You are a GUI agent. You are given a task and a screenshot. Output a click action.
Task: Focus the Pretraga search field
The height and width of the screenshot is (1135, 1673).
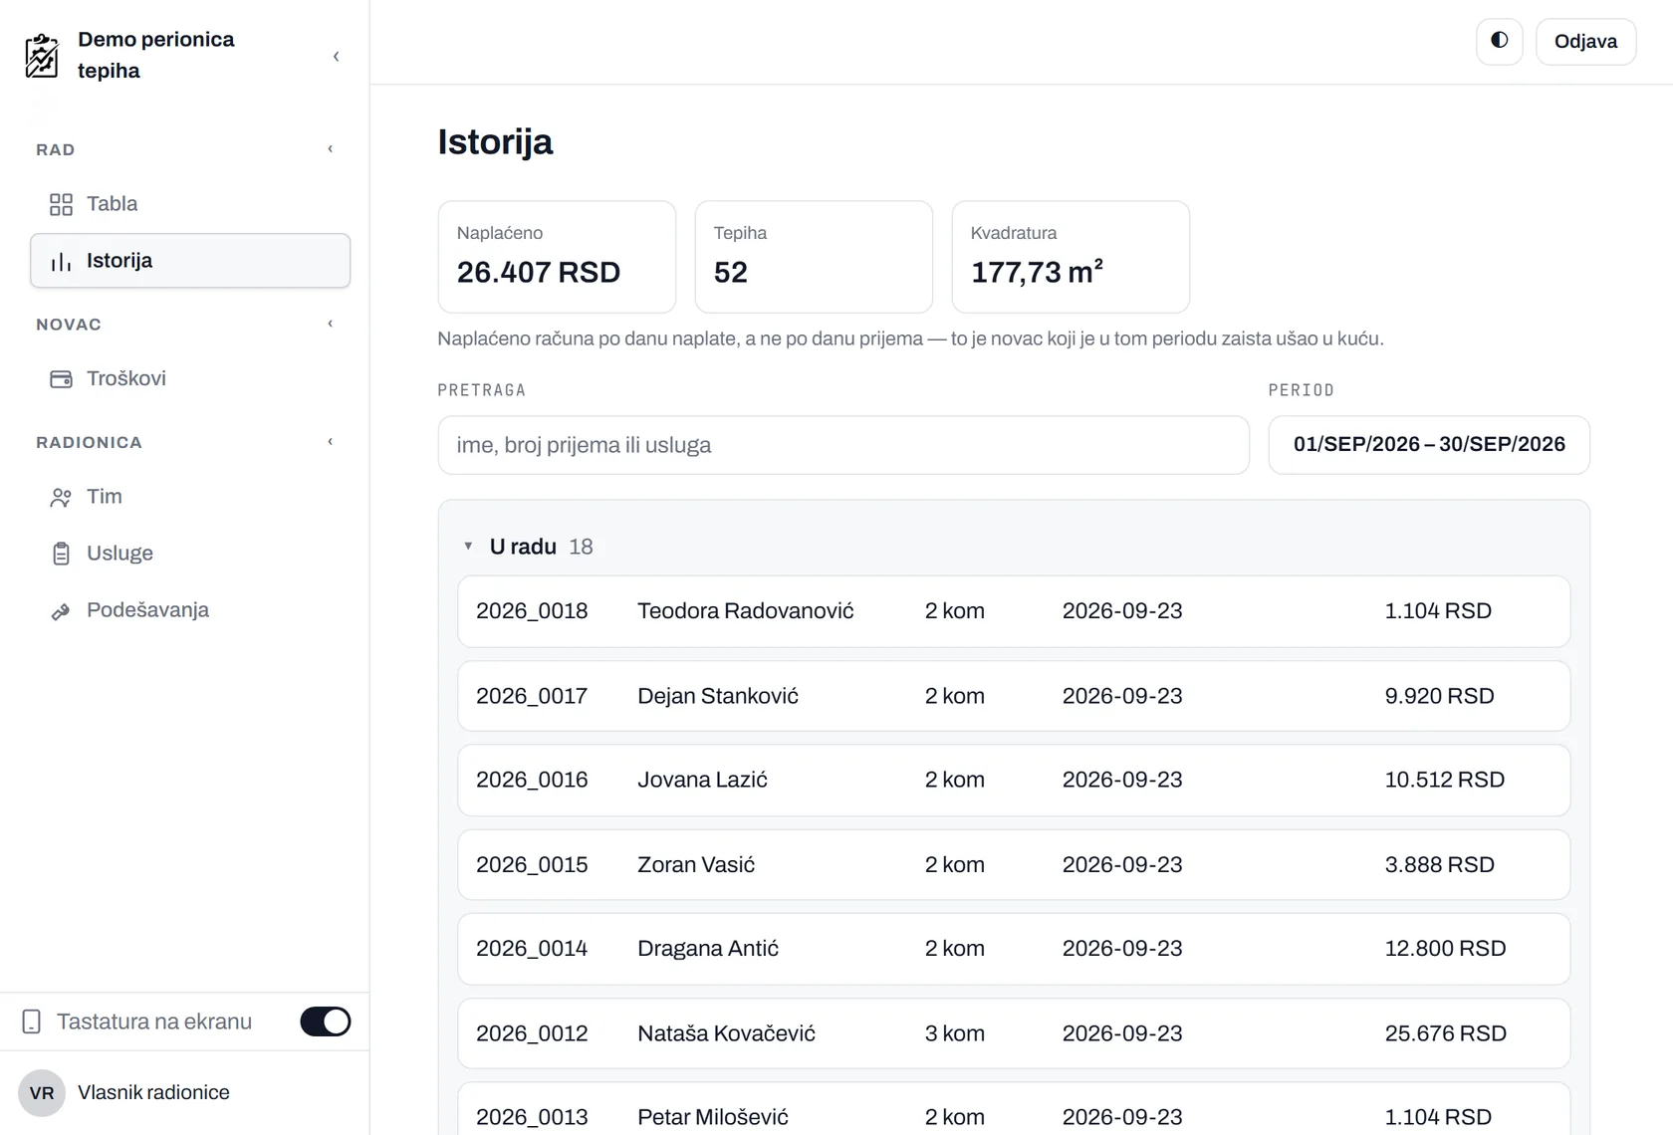point(843,445)
